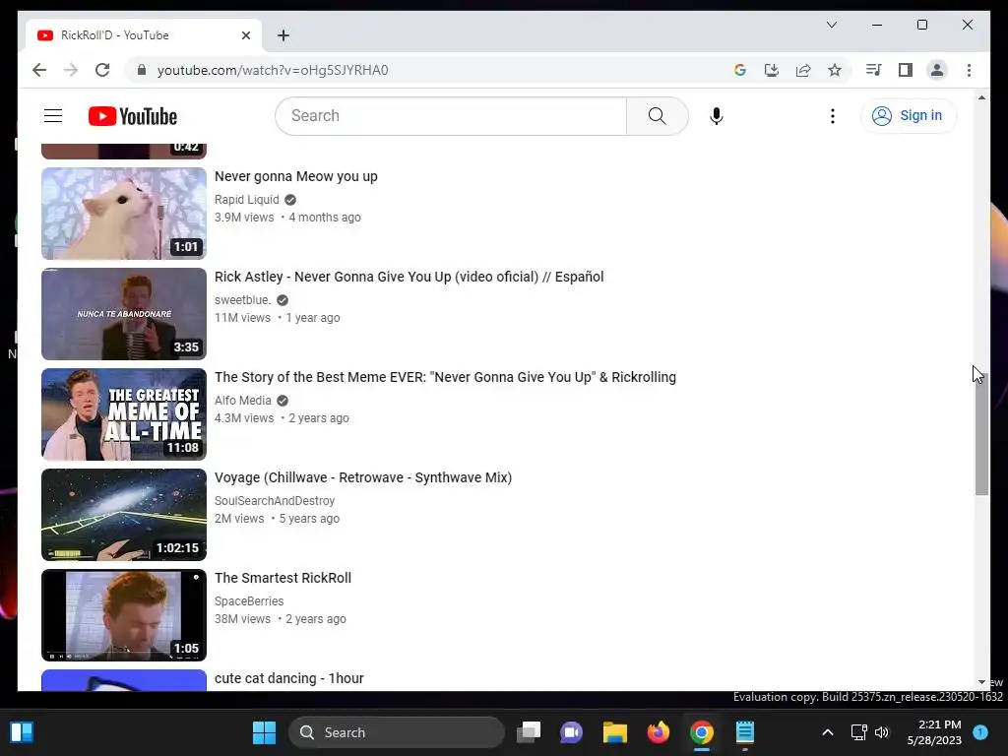Sign in to YouTube
1008x756 pixels.
click(x=908, y=116)
